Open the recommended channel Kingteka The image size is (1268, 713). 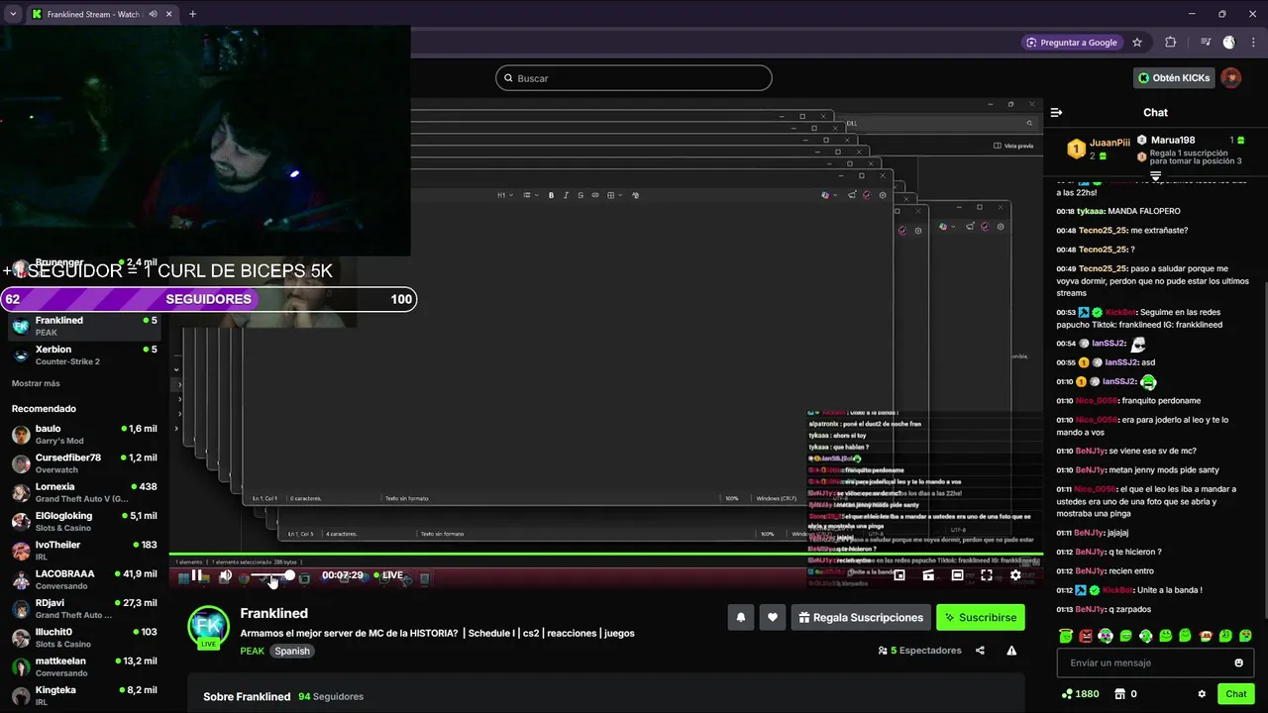pyautogui.click(x=84, y=694)
